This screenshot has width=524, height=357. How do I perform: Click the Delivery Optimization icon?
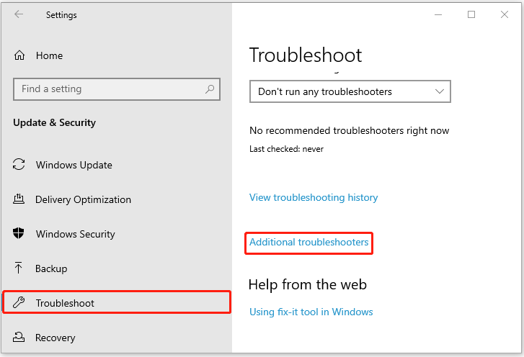[x=19, y=199]
